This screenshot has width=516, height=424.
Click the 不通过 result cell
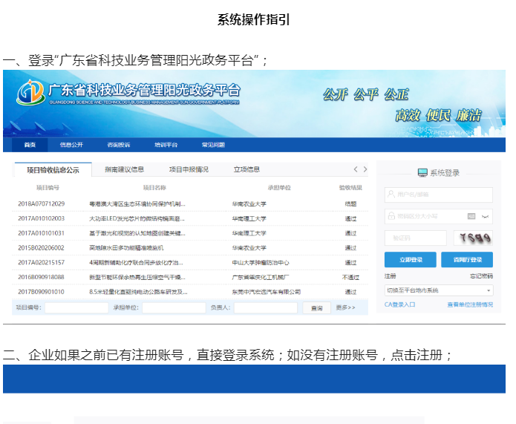pos(350,277)
